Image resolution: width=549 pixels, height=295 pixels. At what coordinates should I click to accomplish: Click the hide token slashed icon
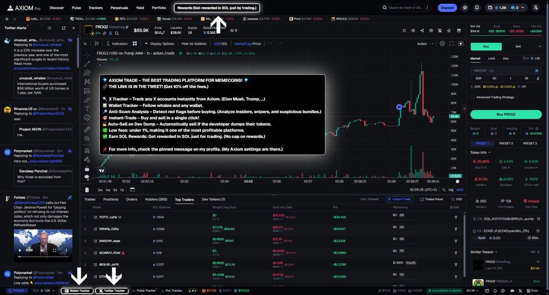(x=439, y=31)
